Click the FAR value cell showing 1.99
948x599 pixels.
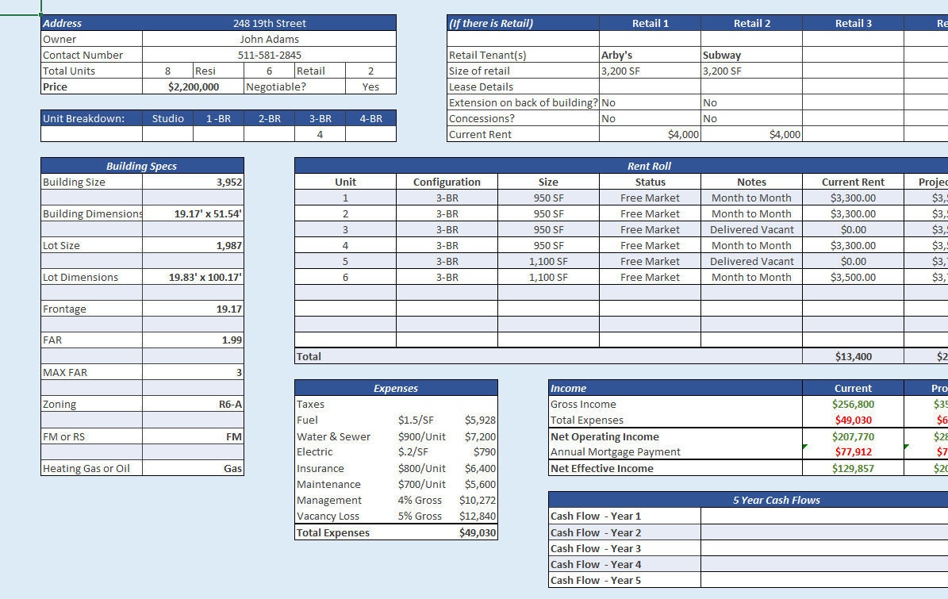click(x=192, y=340)
